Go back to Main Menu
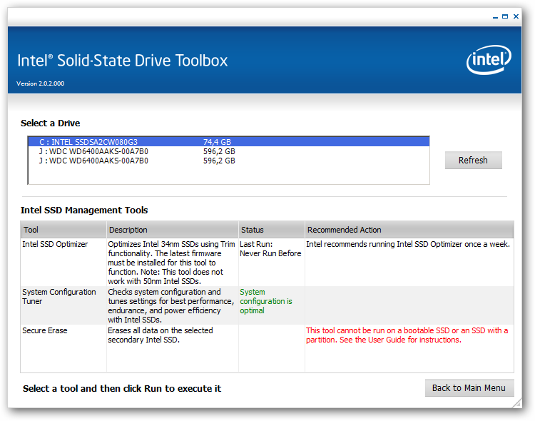The width and height of the screenshot is (535, 421). (x=469, y=388)
